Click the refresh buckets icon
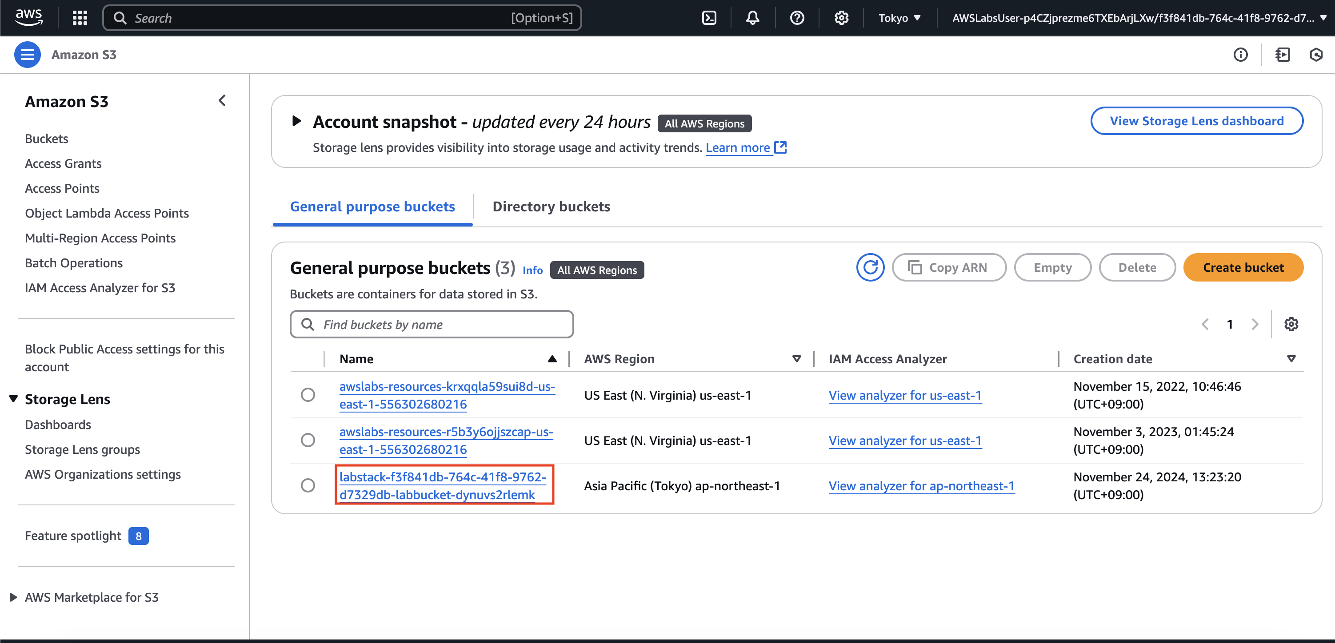The height and width of the screenshot is (643, 1335). [x=870, y=268]
